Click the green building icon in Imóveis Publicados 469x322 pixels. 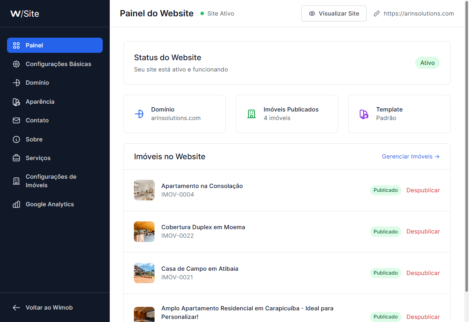251,114
